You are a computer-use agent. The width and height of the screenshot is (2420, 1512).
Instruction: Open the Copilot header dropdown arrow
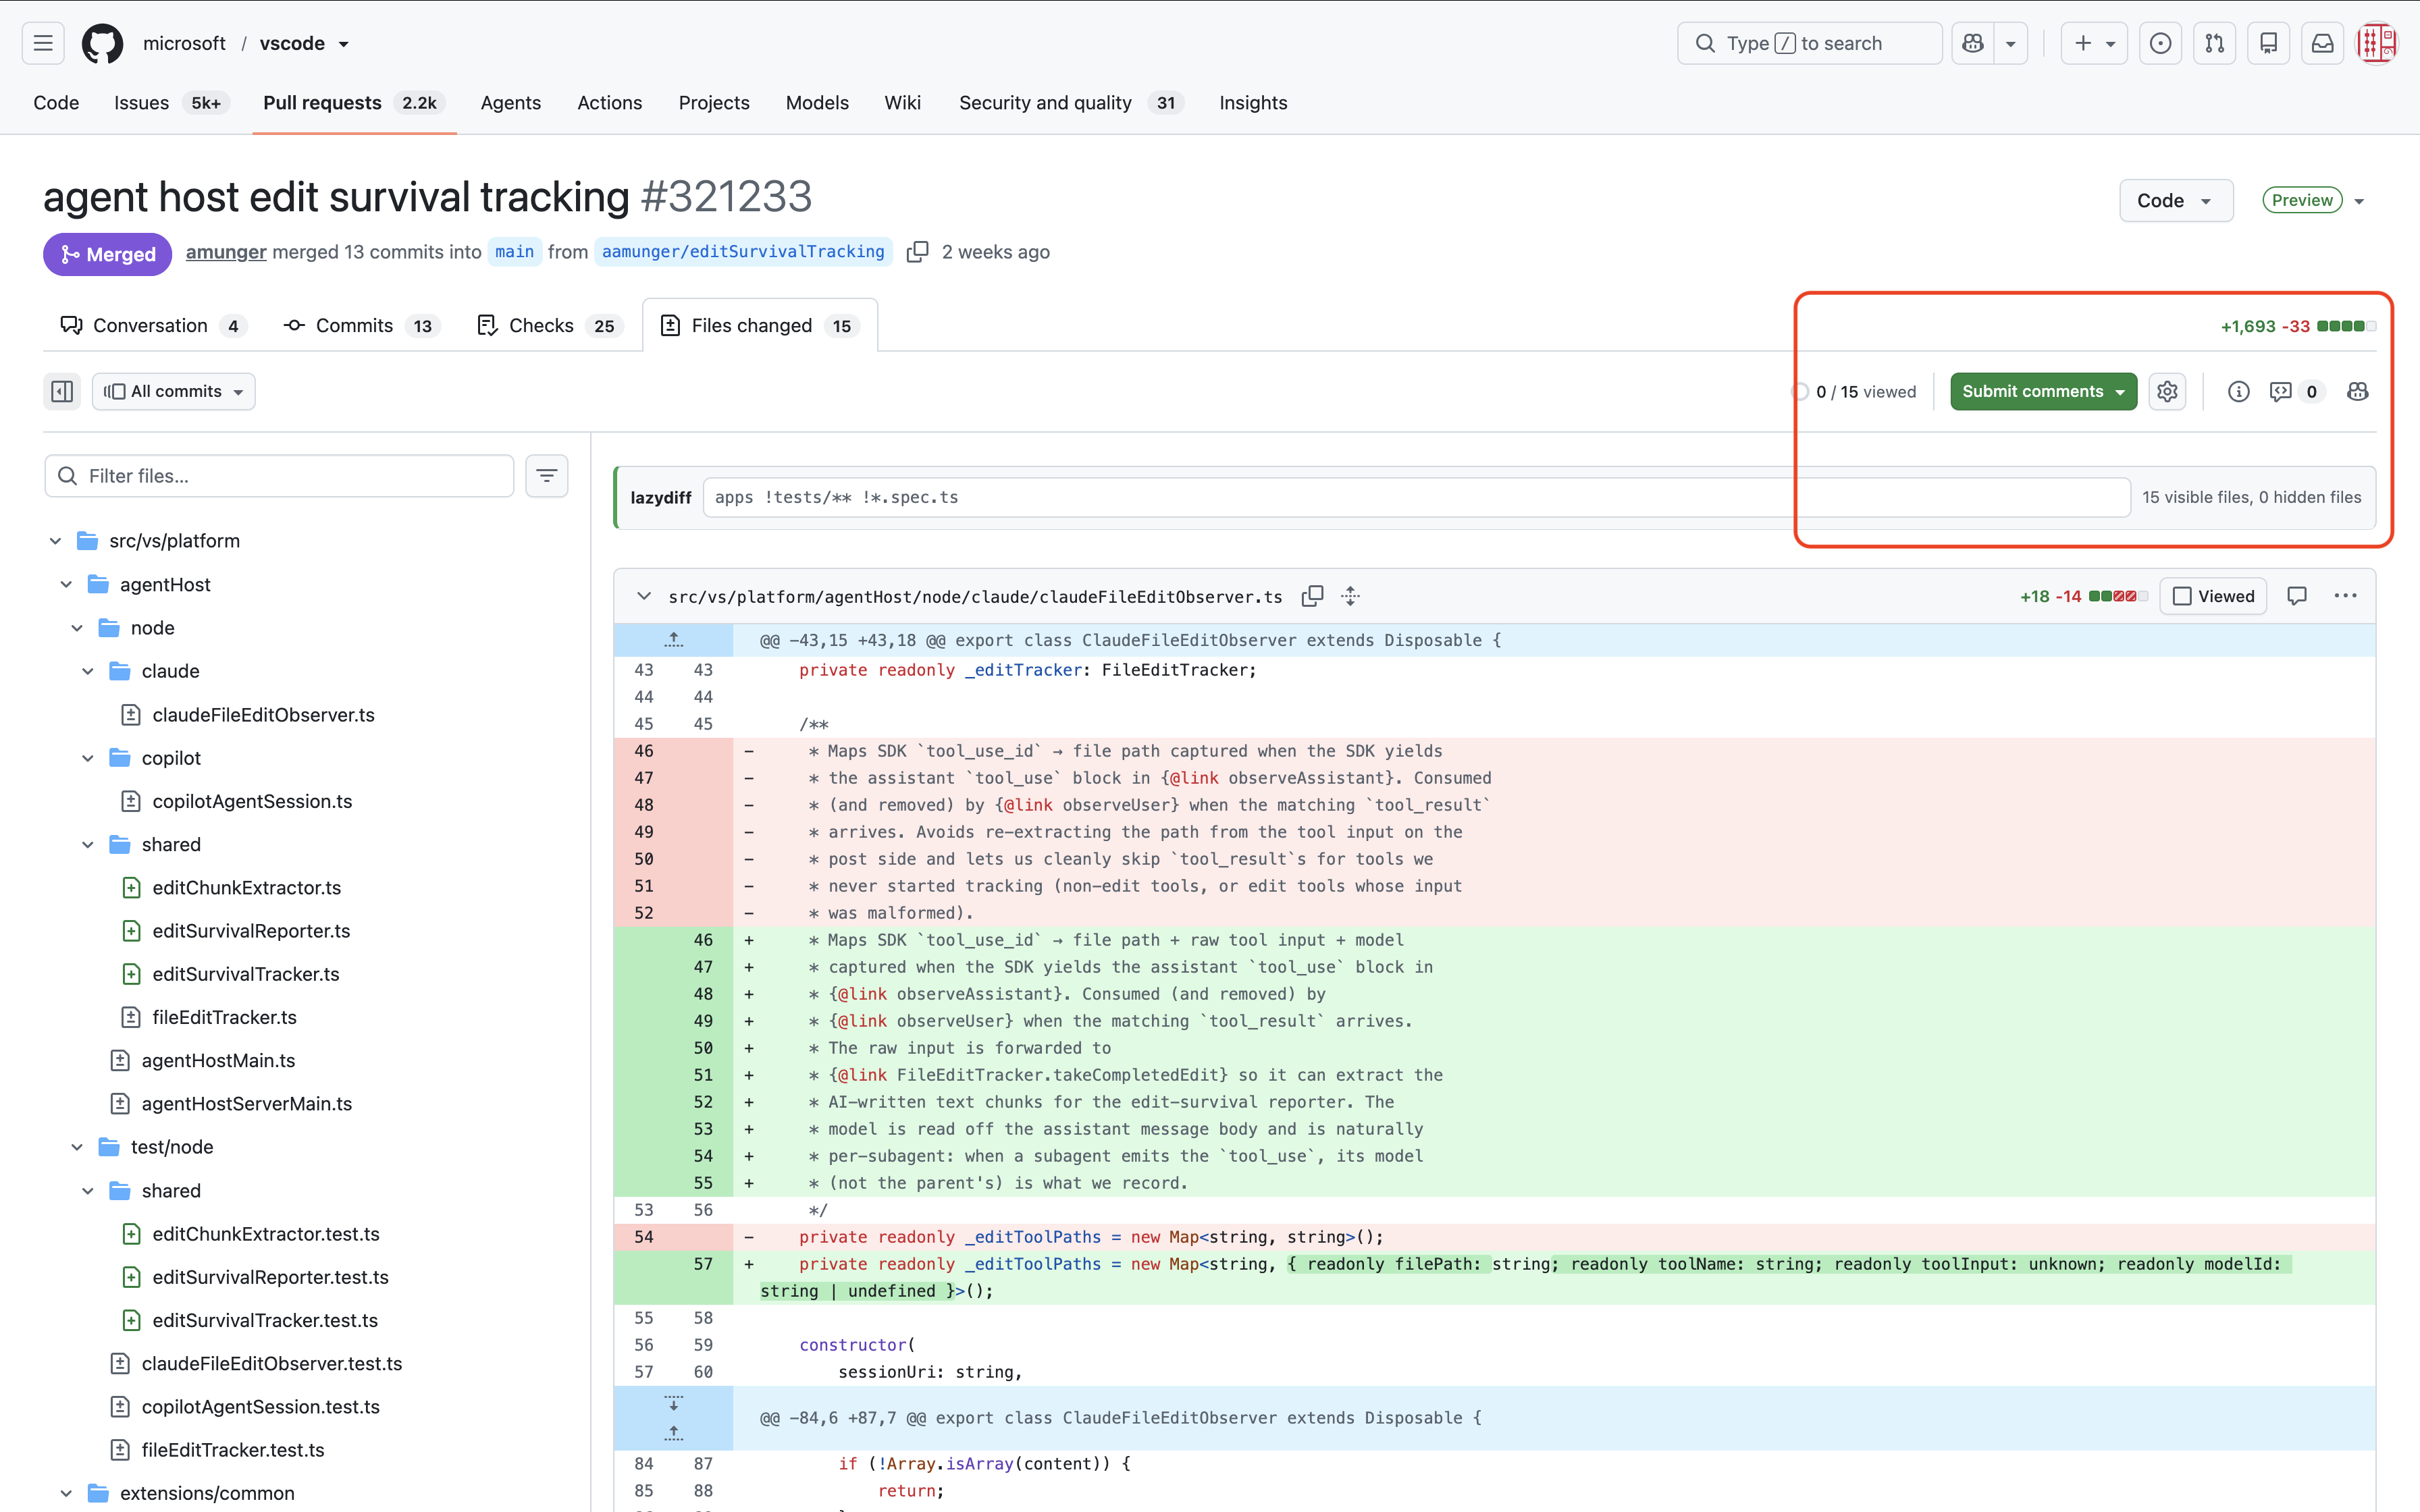click(x=2010, y=43)
